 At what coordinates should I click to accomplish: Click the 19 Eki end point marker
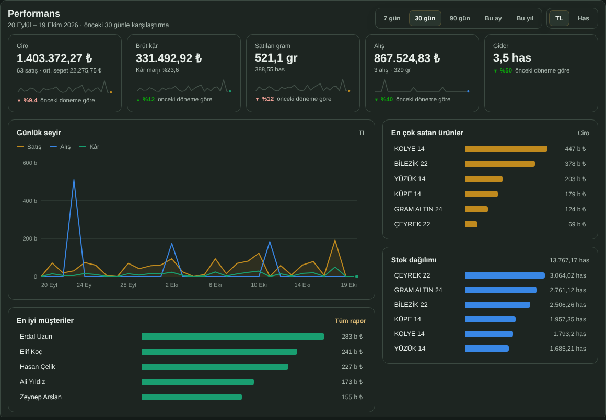[356, 277]
